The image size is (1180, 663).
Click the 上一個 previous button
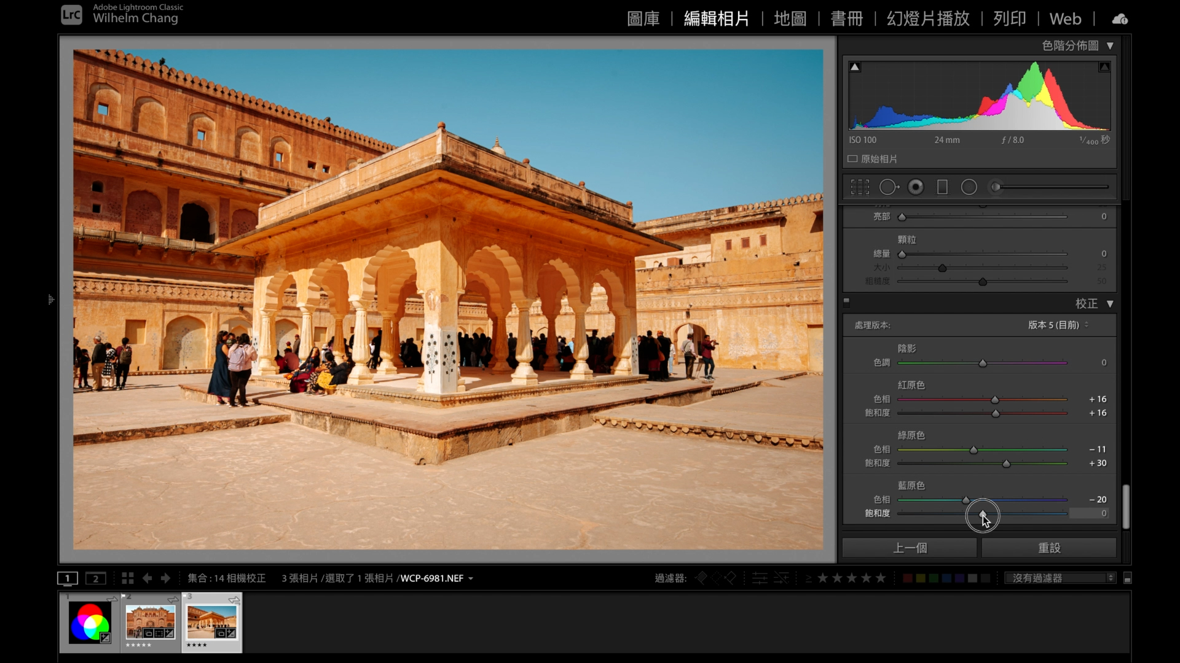910,548
